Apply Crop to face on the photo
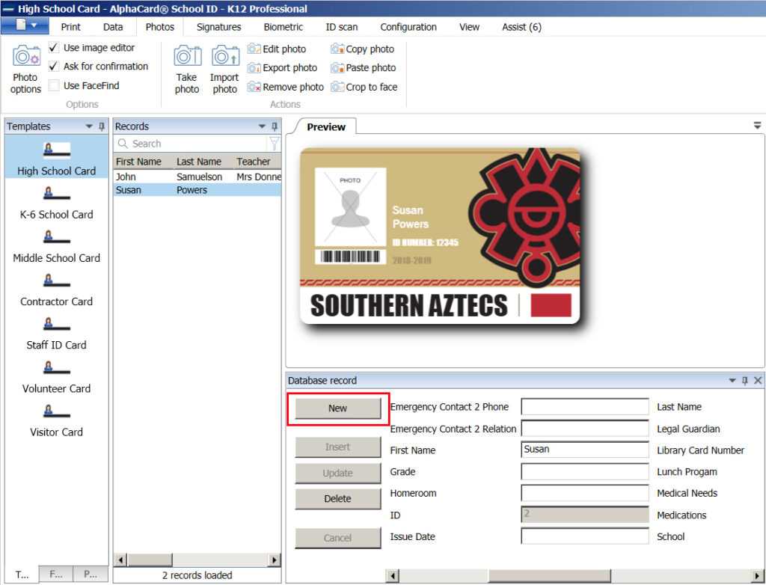 (x=366, y=87)
